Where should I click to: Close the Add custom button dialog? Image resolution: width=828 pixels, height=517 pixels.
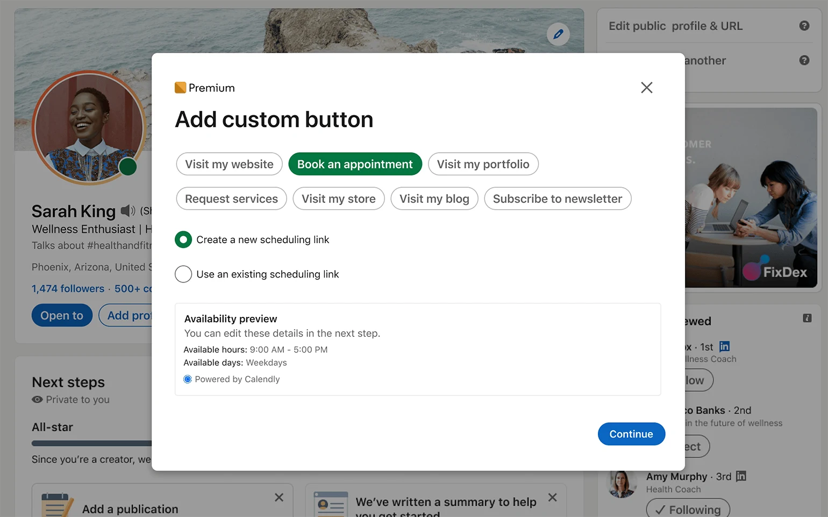point(646,88)
